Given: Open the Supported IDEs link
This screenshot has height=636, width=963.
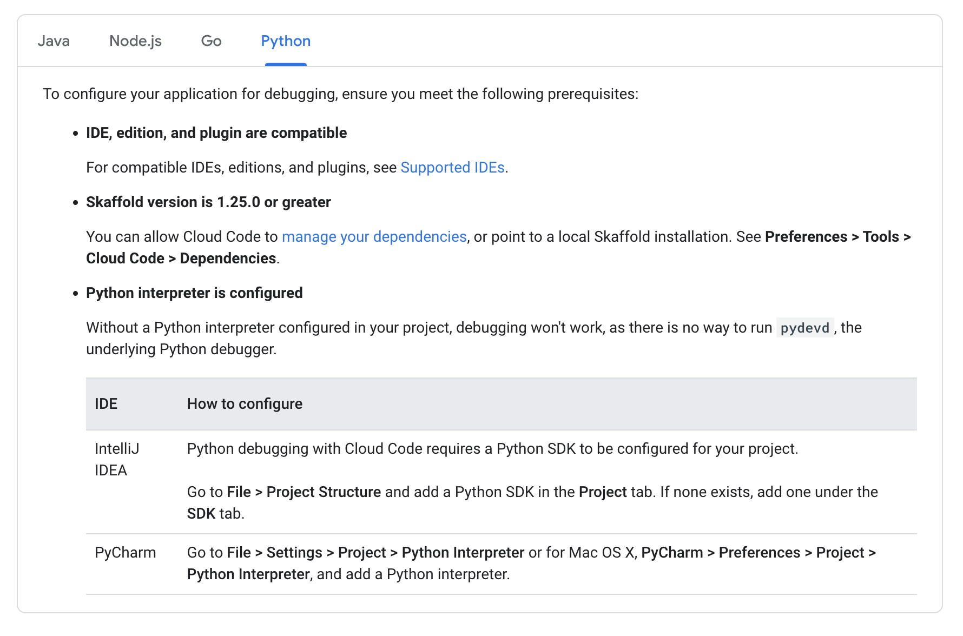Looking at the screenshot, I should click(453, 167).
